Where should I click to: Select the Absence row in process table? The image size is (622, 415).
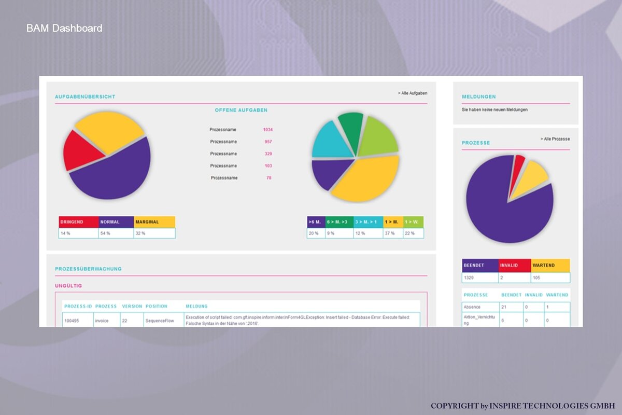click(x=516, y=307)
